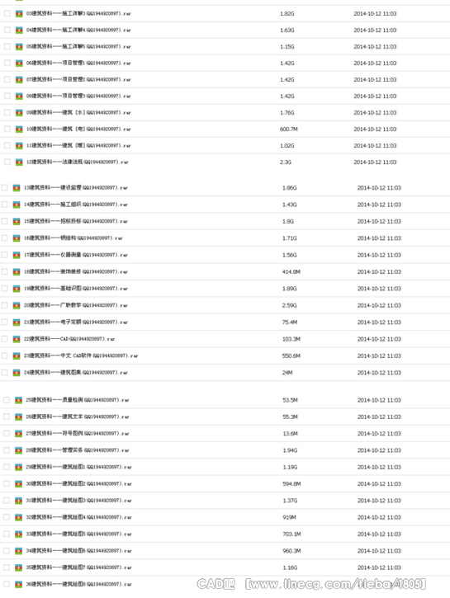Open file name 18 sized 414.8M

click(76, 272)
